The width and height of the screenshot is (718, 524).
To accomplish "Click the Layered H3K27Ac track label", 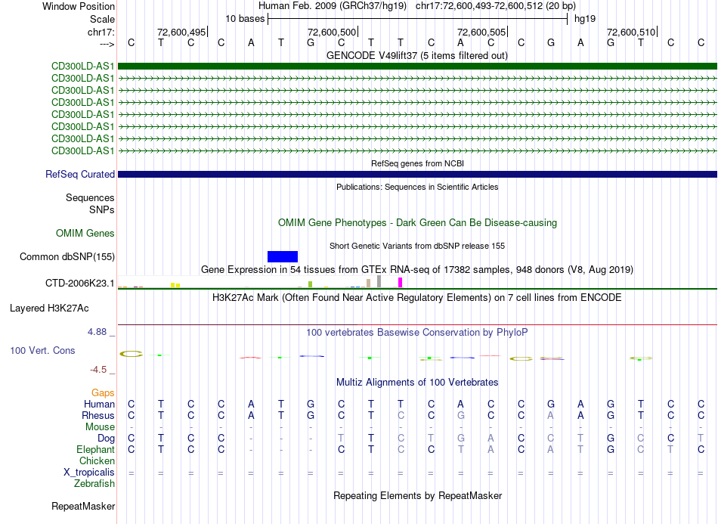I will point(49,309).
